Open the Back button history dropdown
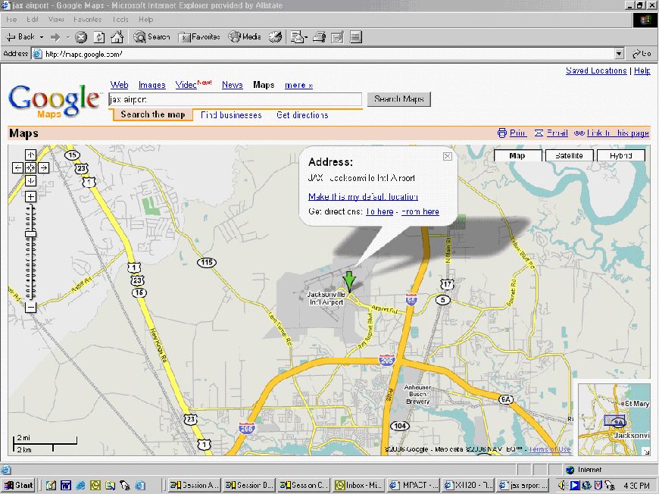The width and height of the screenshot is (659, 494). click(42, 37)
